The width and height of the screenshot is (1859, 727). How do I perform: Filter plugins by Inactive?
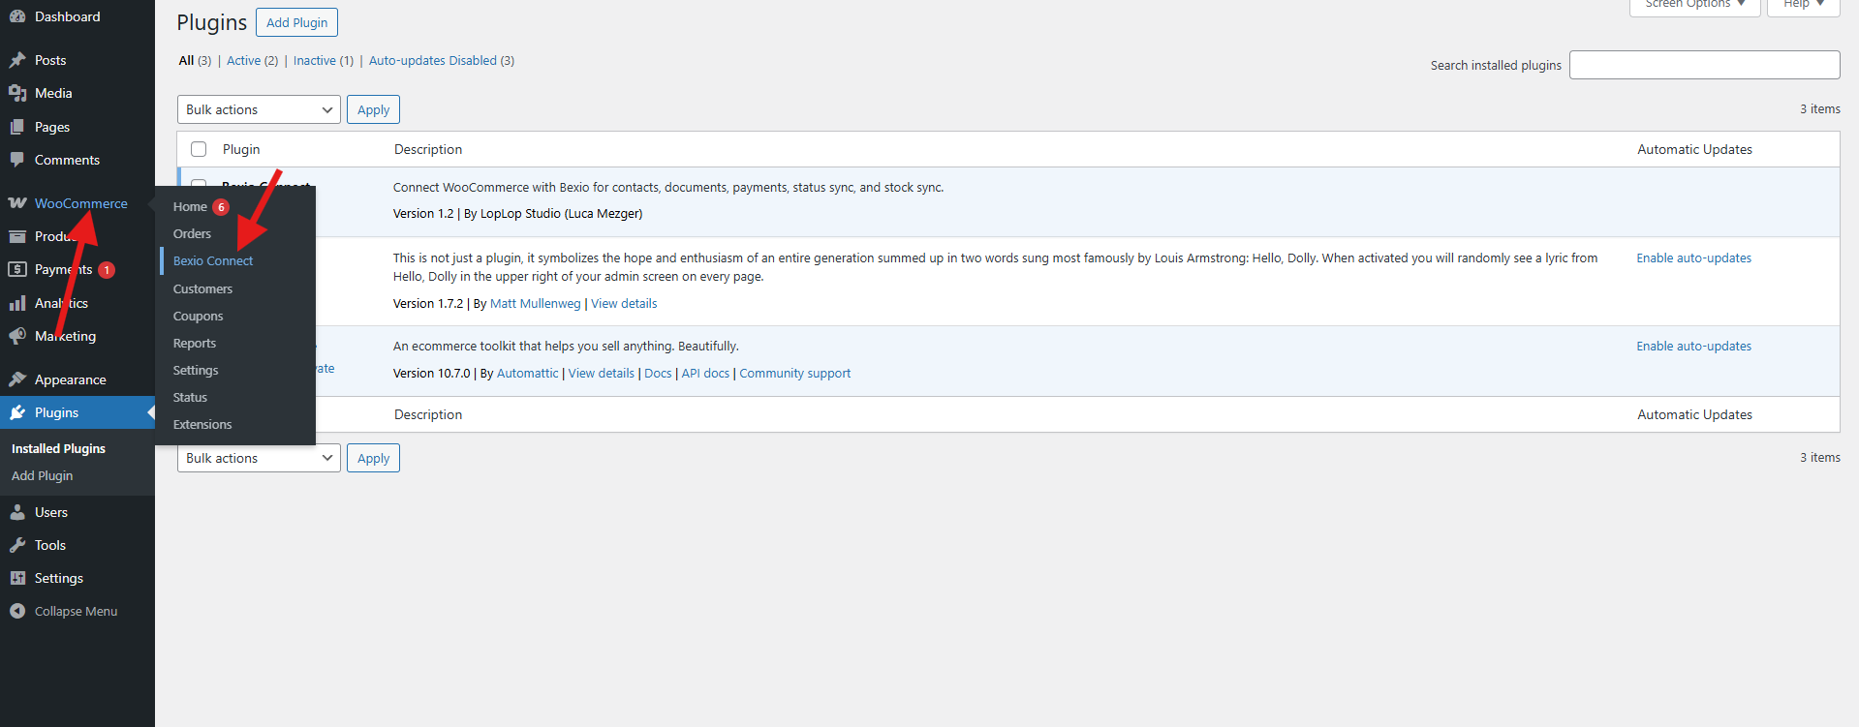click(324, 60)
